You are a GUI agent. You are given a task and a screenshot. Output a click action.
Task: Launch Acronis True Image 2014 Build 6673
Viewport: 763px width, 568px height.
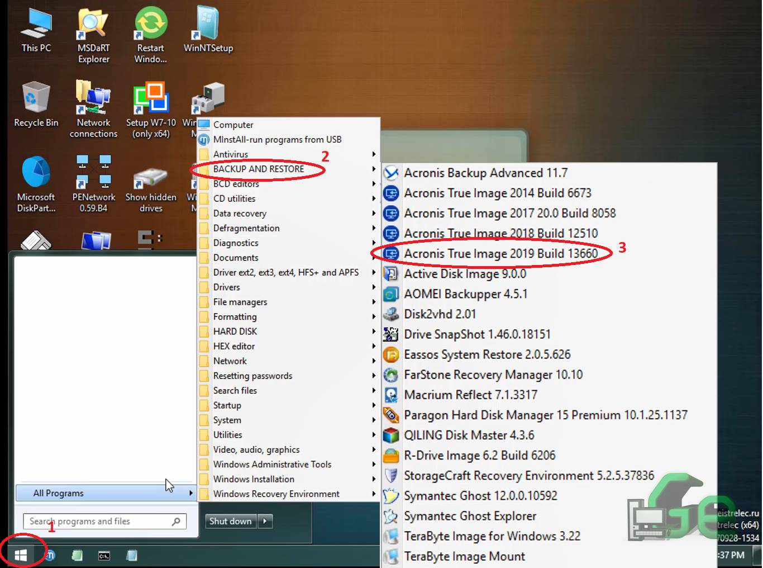click(549, 193)
